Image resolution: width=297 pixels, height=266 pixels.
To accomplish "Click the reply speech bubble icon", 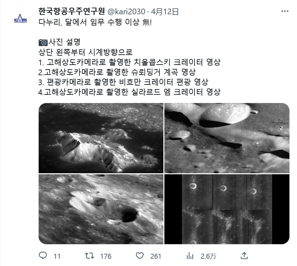I will coord(43,256).
